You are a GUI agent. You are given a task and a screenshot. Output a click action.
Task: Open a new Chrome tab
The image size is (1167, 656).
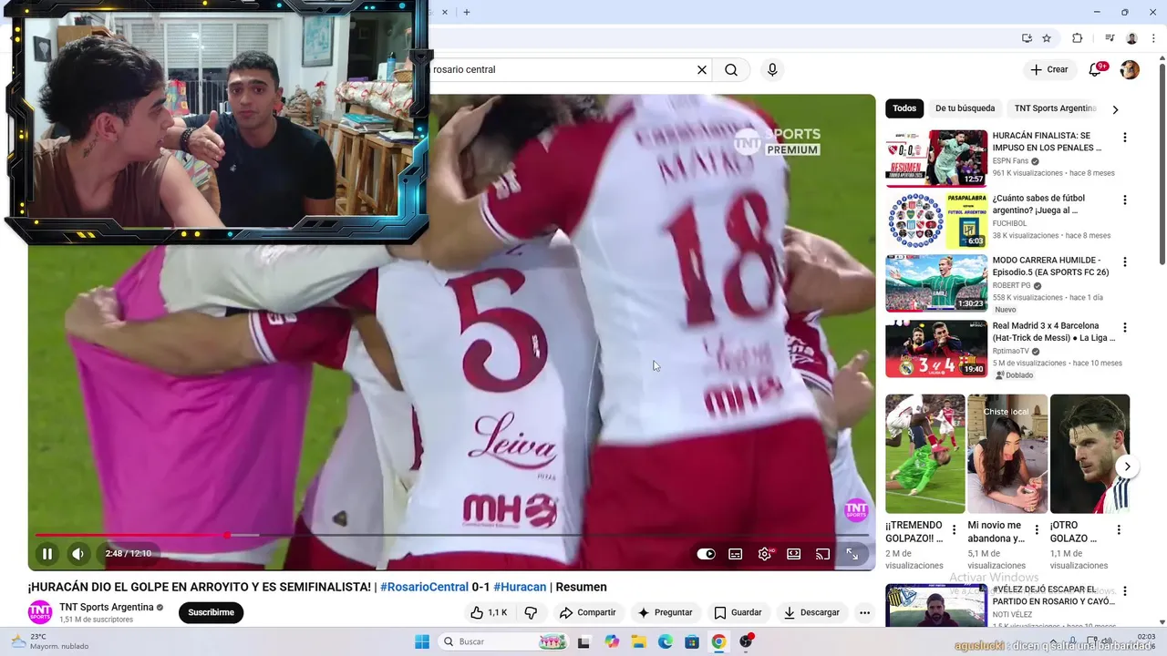coord(467,12)
